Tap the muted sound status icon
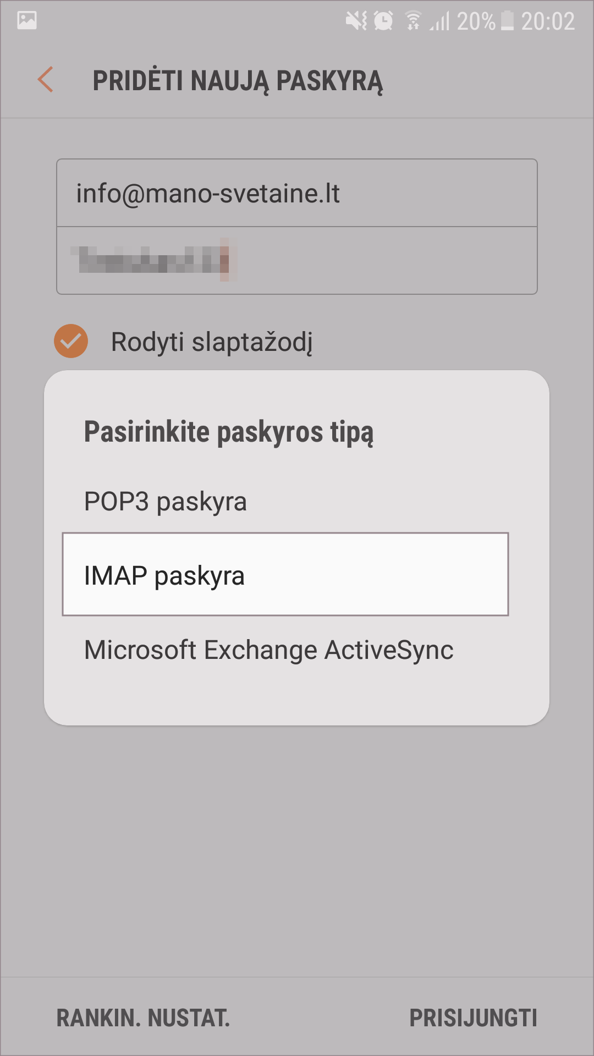Image resolution: width=594 pixels, height=1056 pixels. 356,21
